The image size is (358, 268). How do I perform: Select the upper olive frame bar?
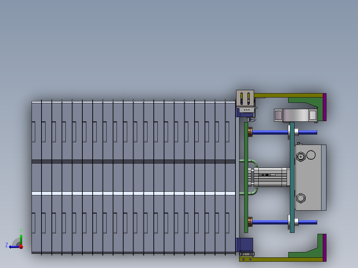288,95
